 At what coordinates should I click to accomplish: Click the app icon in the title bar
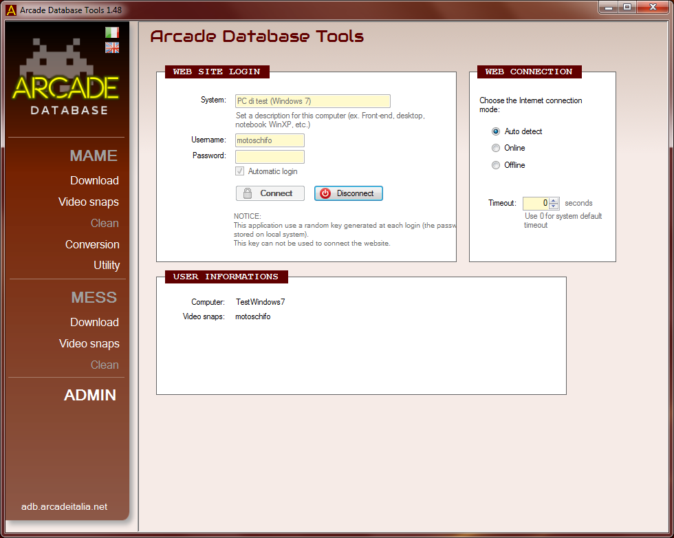tap(11, 10)
